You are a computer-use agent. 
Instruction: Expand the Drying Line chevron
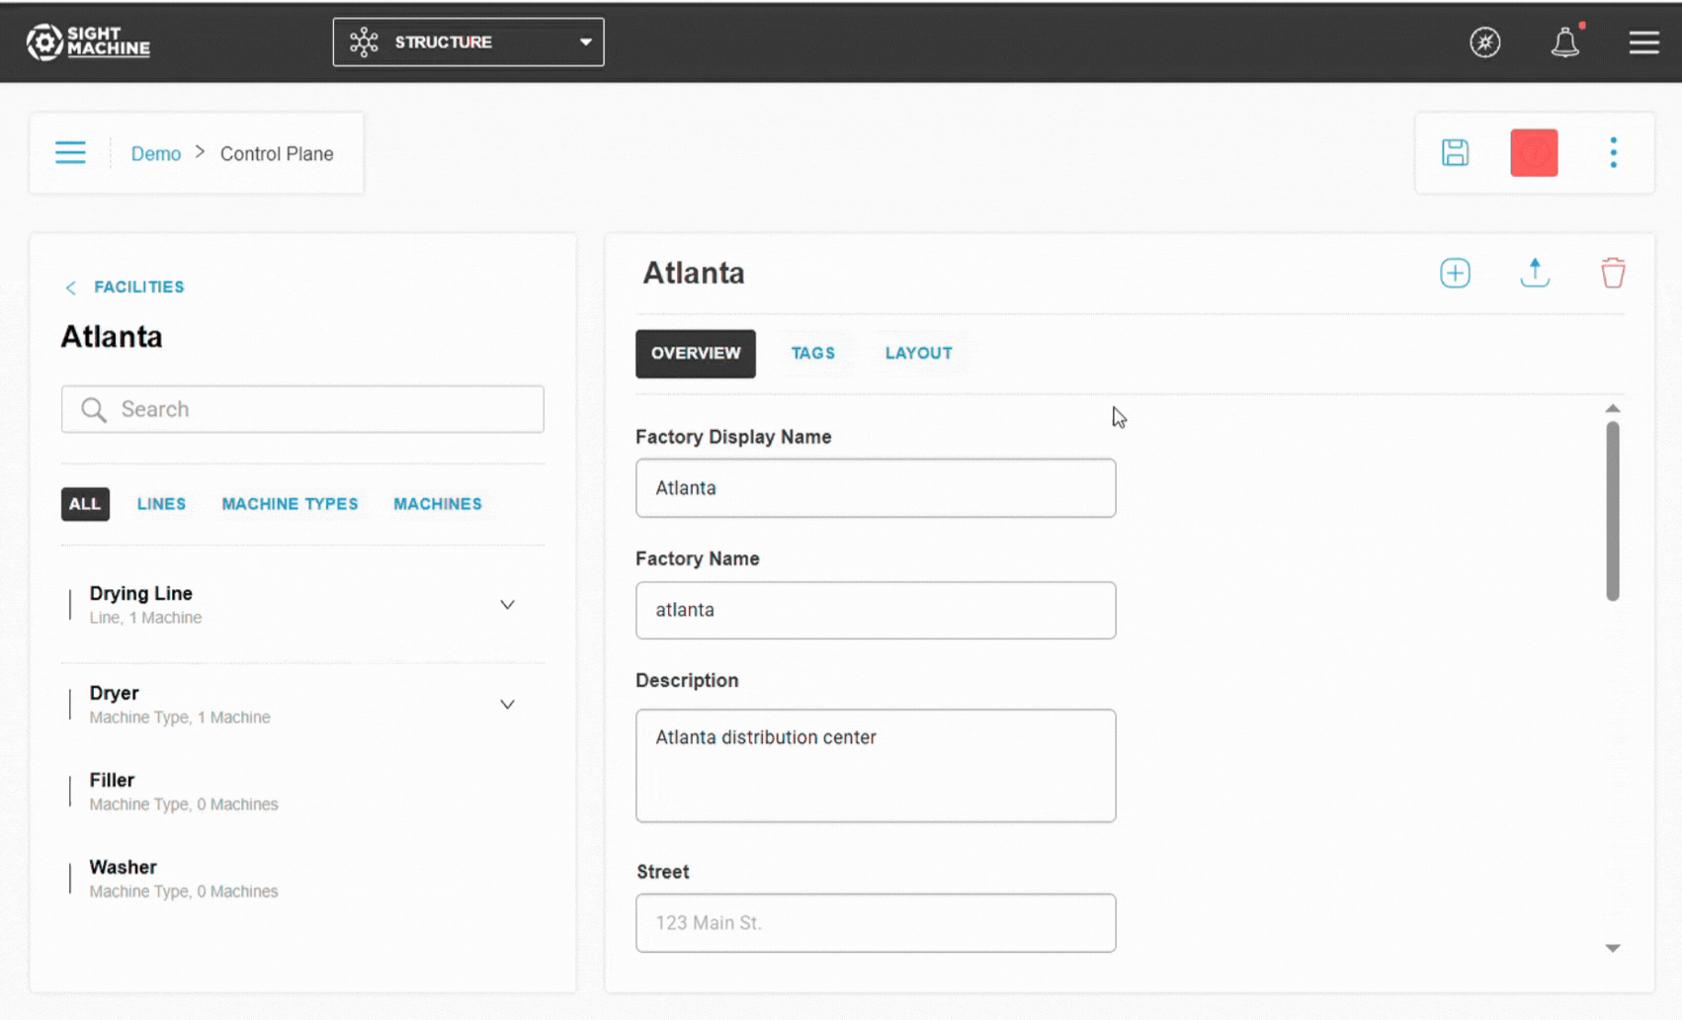coord(507,605)
